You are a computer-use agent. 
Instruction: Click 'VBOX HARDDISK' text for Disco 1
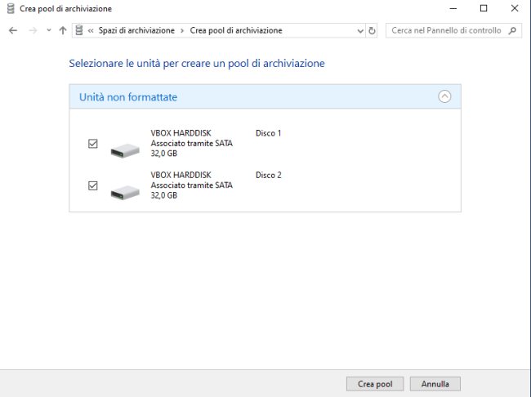tap(181, 133)
